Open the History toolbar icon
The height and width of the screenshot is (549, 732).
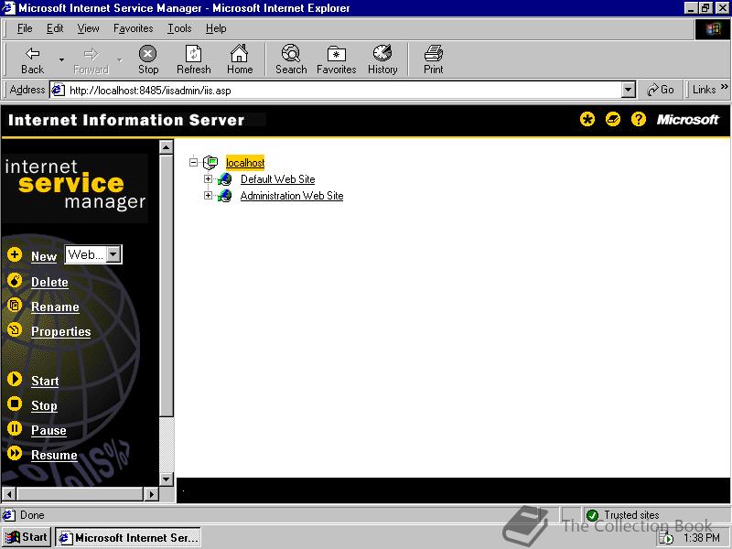point(382,59)
